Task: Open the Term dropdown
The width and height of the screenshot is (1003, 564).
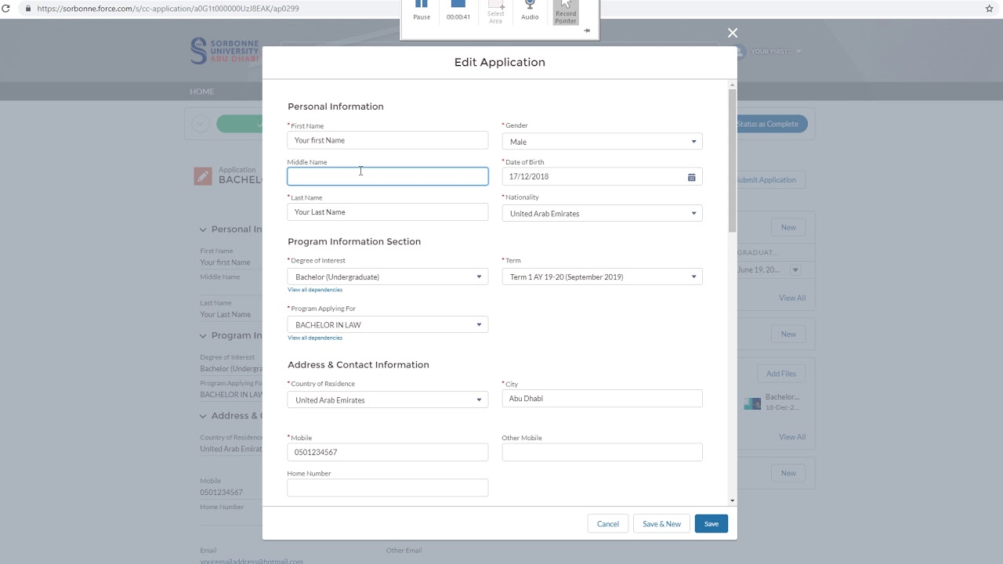Action: (x=602, y=277)
